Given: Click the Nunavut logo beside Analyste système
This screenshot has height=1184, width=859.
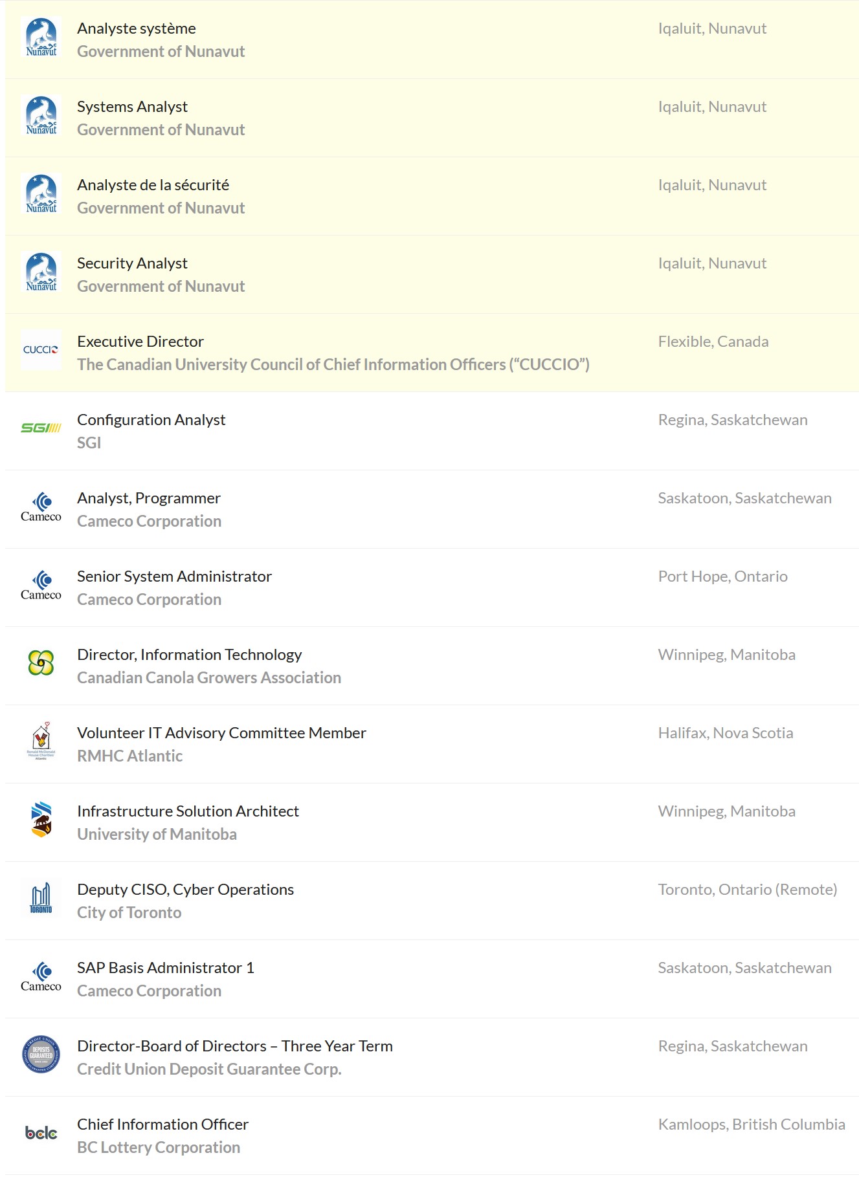Looking at the screenshot, I should [x=41, y=38].
